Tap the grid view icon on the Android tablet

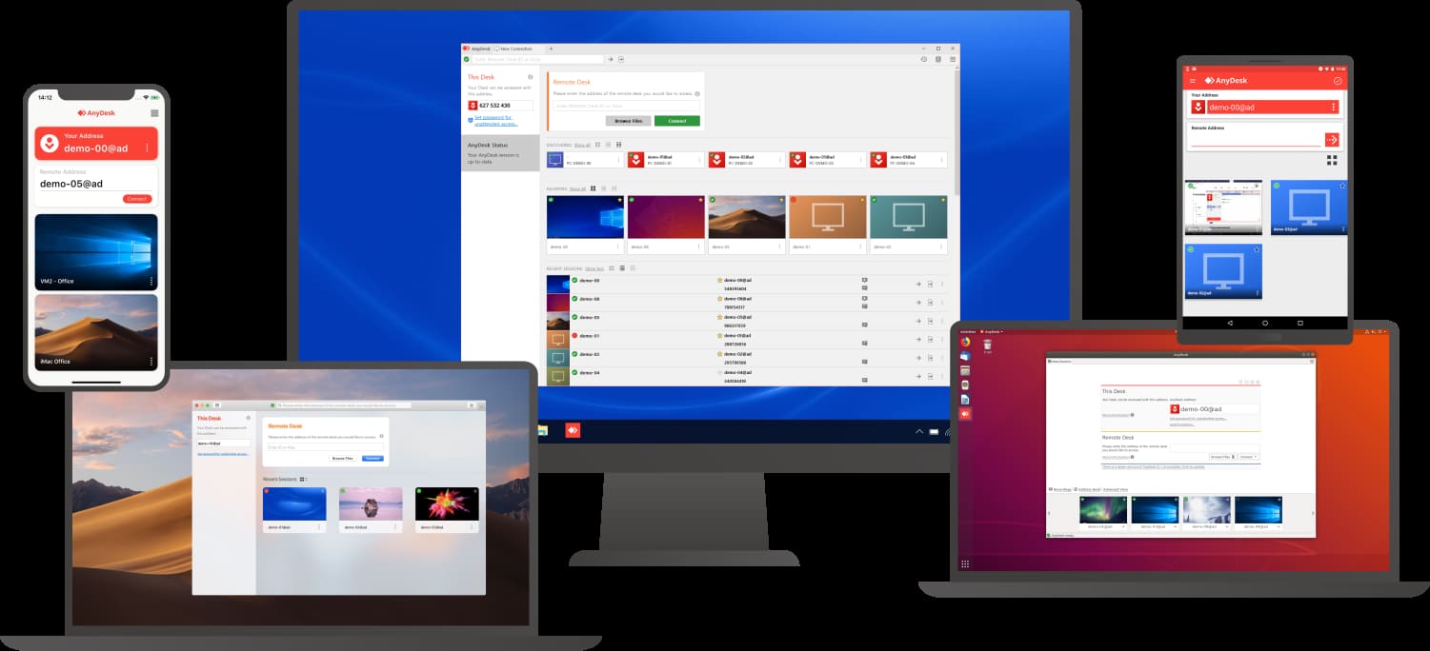click(1332, 160)
